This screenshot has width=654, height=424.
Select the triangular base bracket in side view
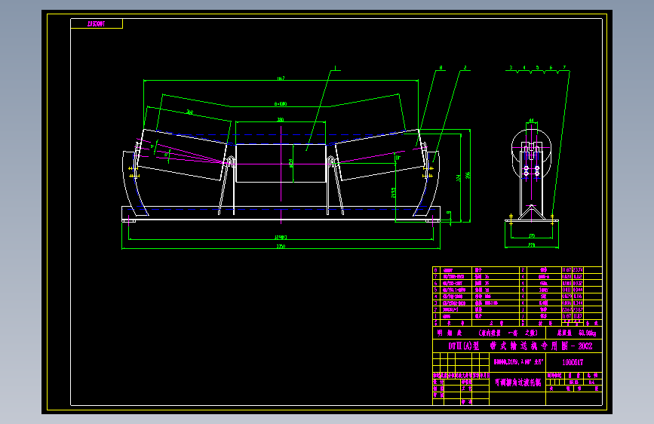(531, 212)
